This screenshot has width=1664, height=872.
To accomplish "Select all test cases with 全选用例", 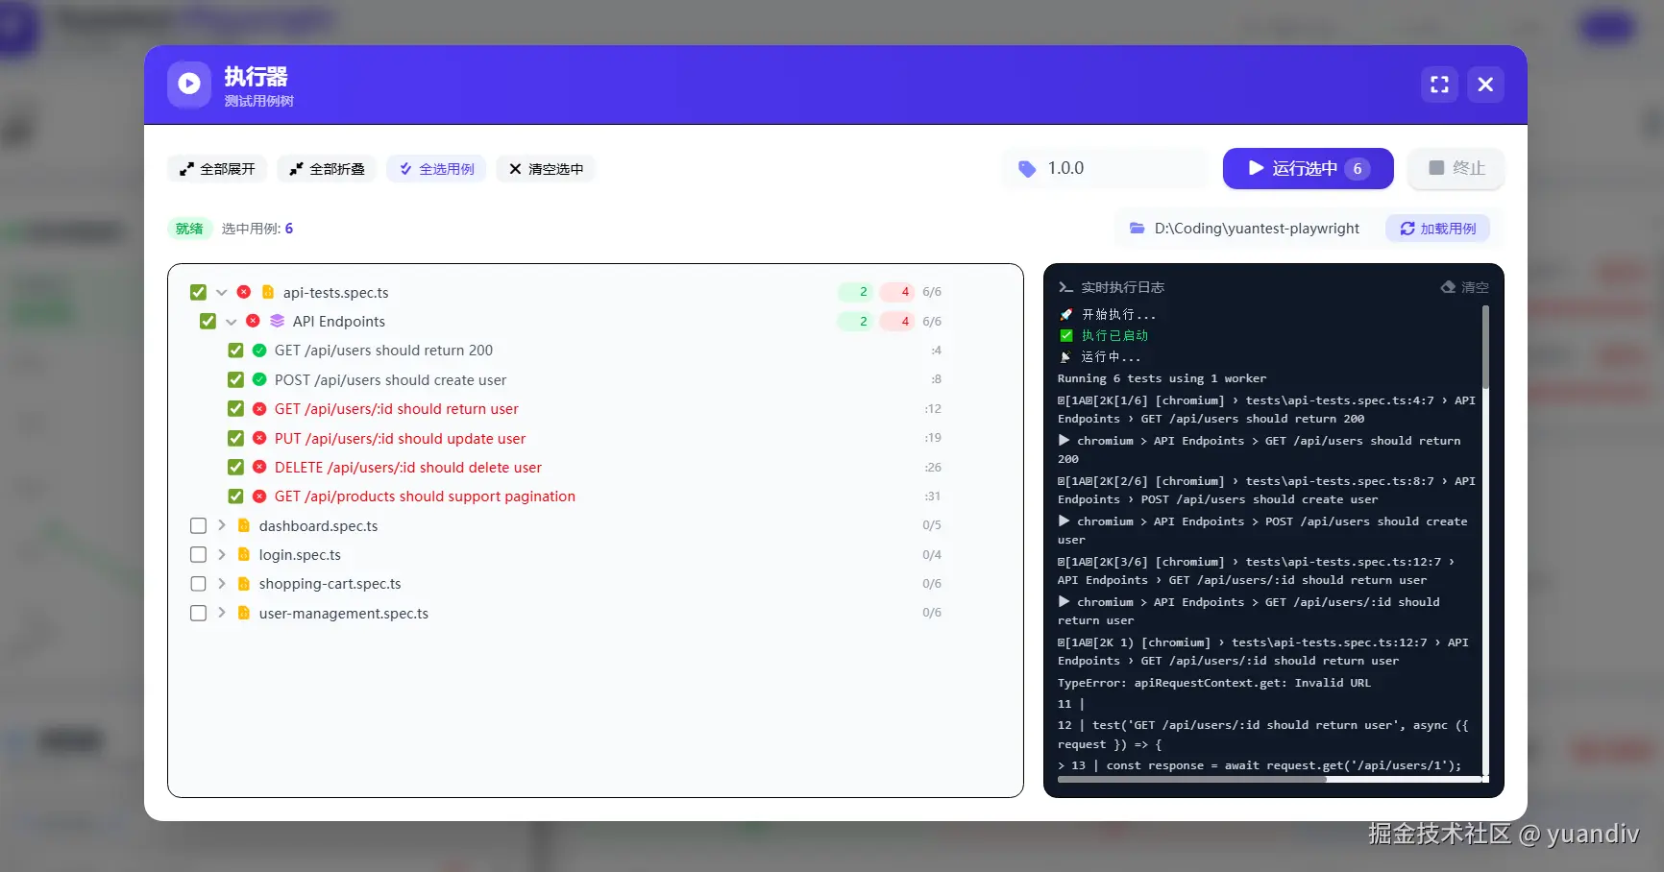I will pos(436,169).
